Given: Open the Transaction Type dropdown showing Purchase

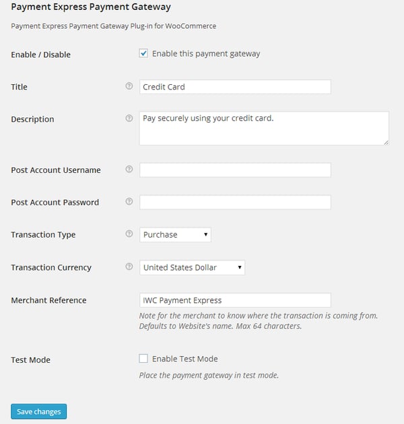Looking at the screenshot, I should [x=176, y=235].
